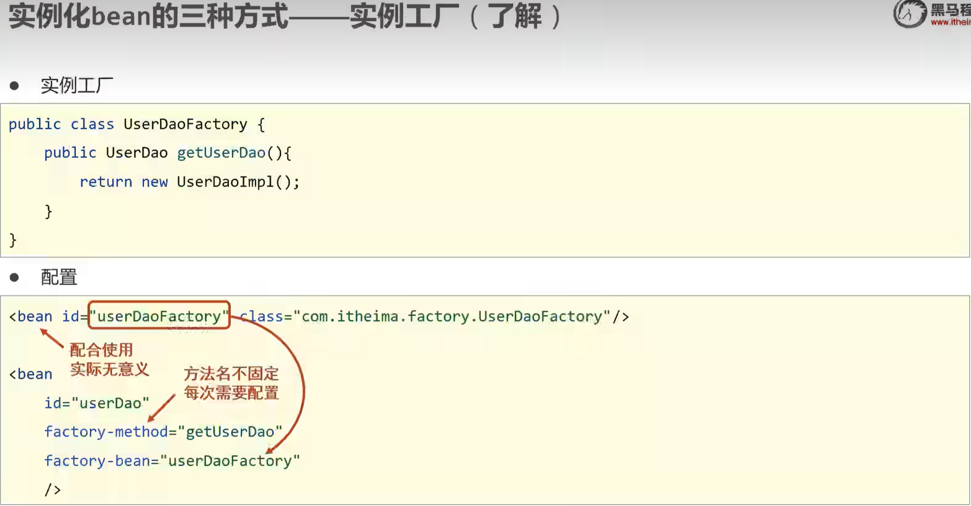
Task: Click the red note 方法名不固定 每次需要配置
Action: coord(231,383)
